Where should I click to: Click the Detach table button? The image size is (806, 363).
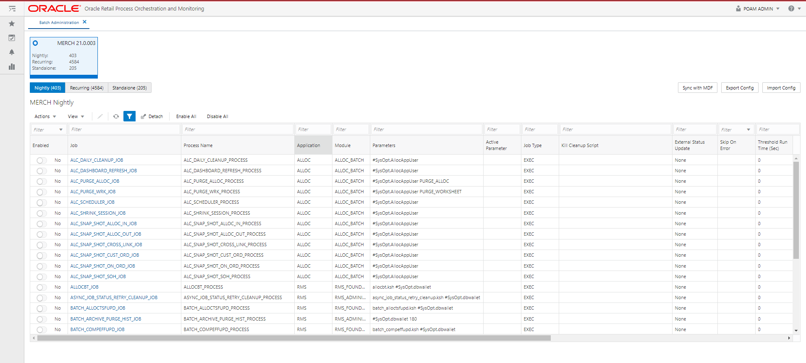point(152,116)
